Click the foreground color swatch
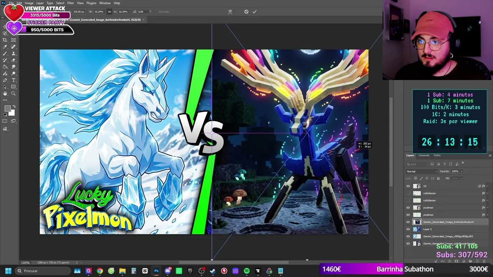The image size is (493, 277). click(7, 108)
